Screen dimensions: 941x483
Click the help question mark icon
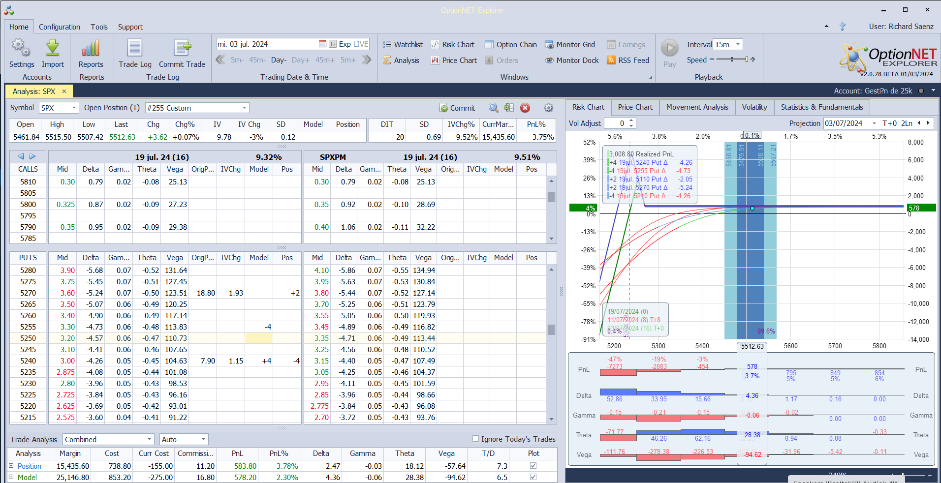(x=843, y=27)
